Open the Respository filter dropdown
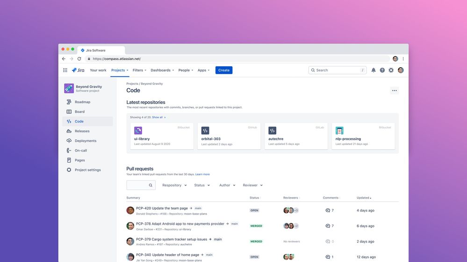This screenshot has width=467, height=262. [174, 185]
